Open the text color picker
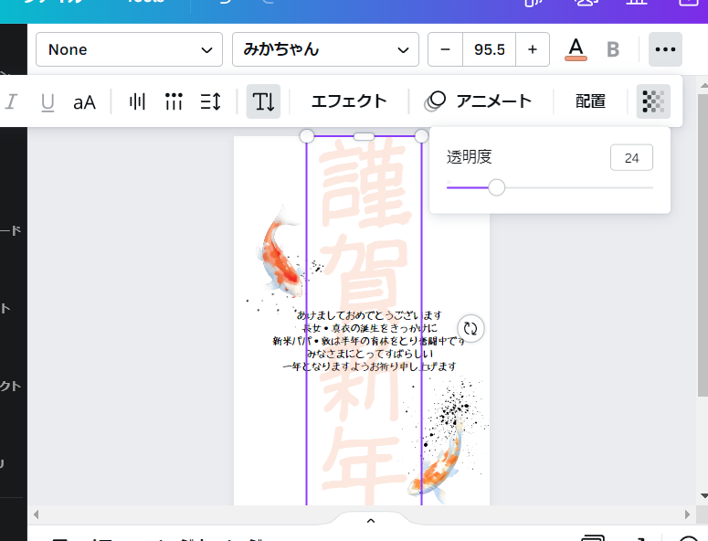Image resolution: width=708 pixels, height=541 pixels. click(x=576, y=49)
